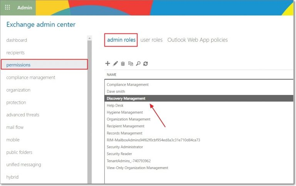The height and width of the screenshot is (186, 296).
Task: Select Organization Management role group
Action: 199,119
